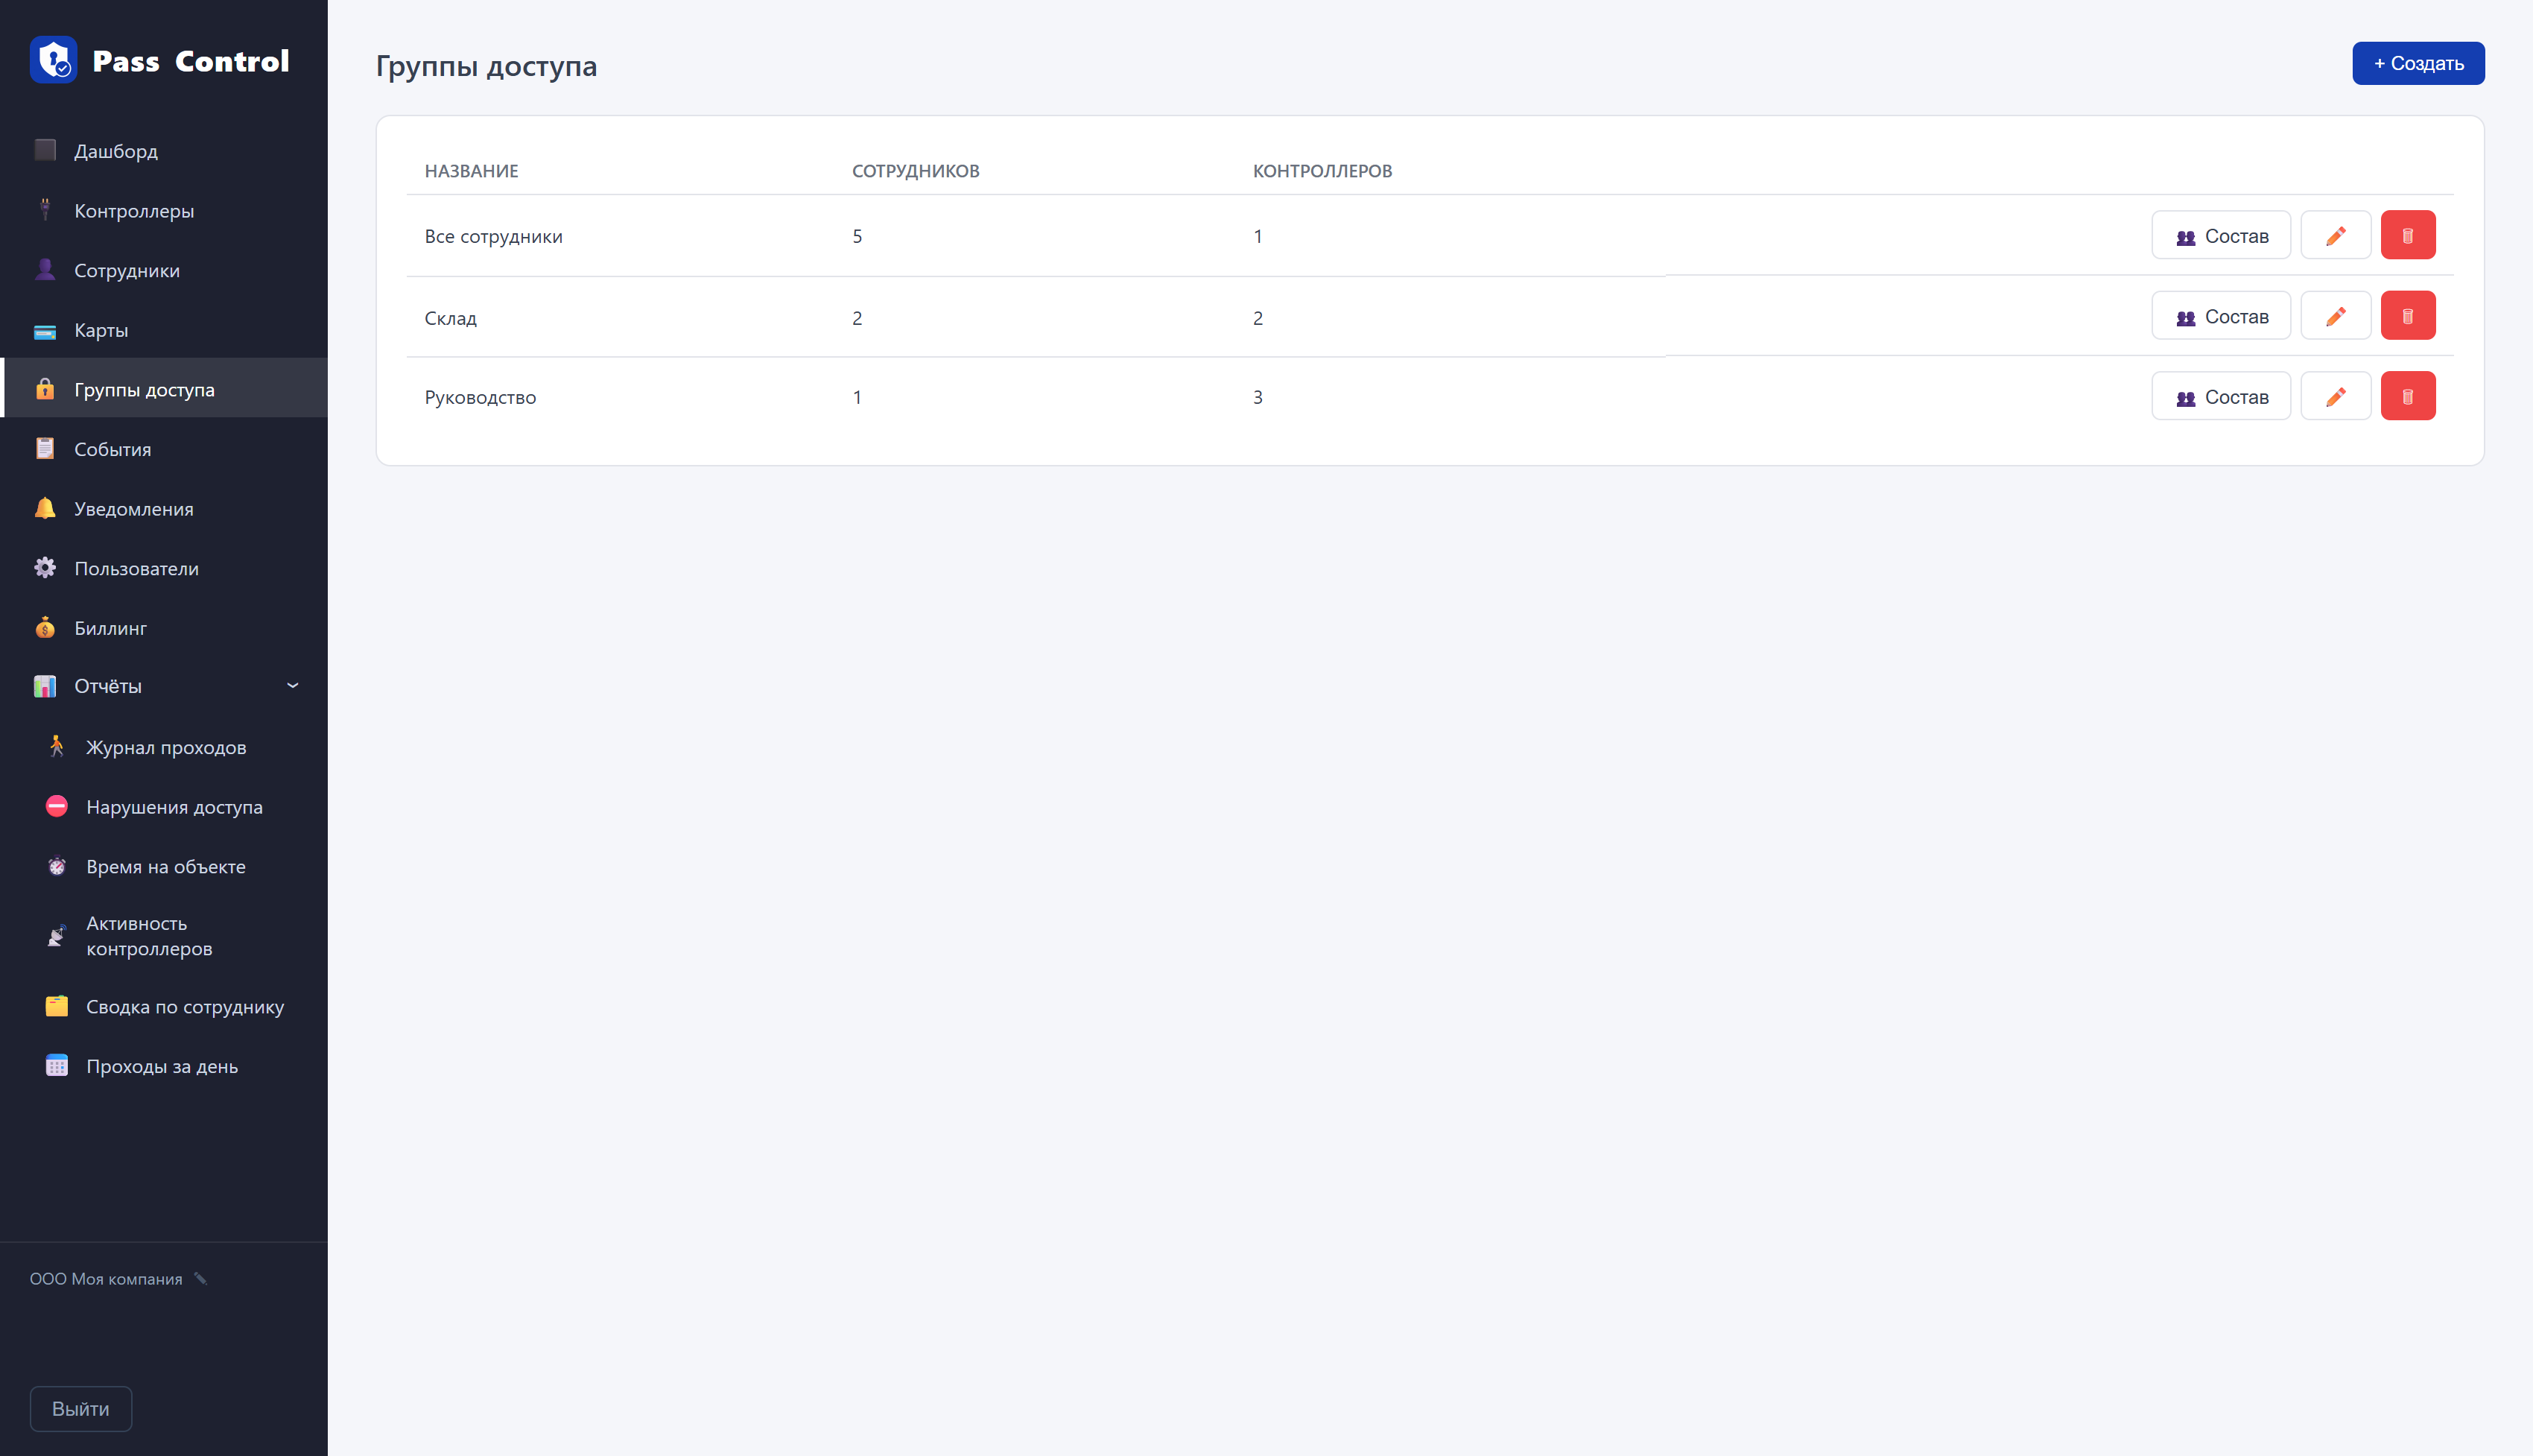This screenshot has width=2533, height=1456.
Task: Select Группы доступа menu item
Action: pos(164,389)
